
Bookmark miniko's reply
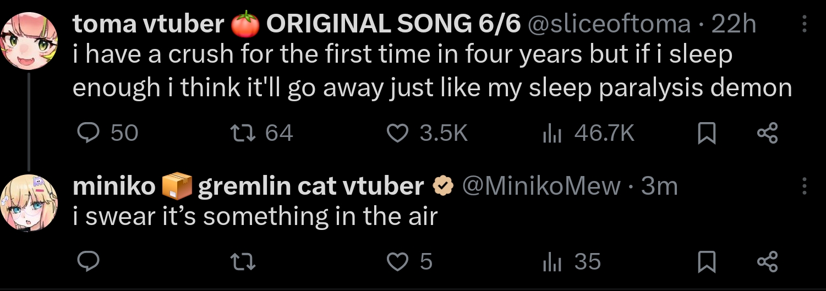(x=707, y=262)
